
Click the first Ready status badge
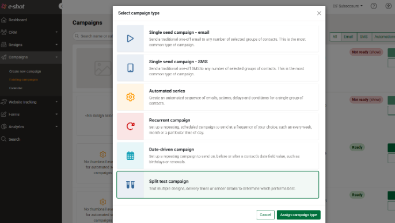click(357, 147)
